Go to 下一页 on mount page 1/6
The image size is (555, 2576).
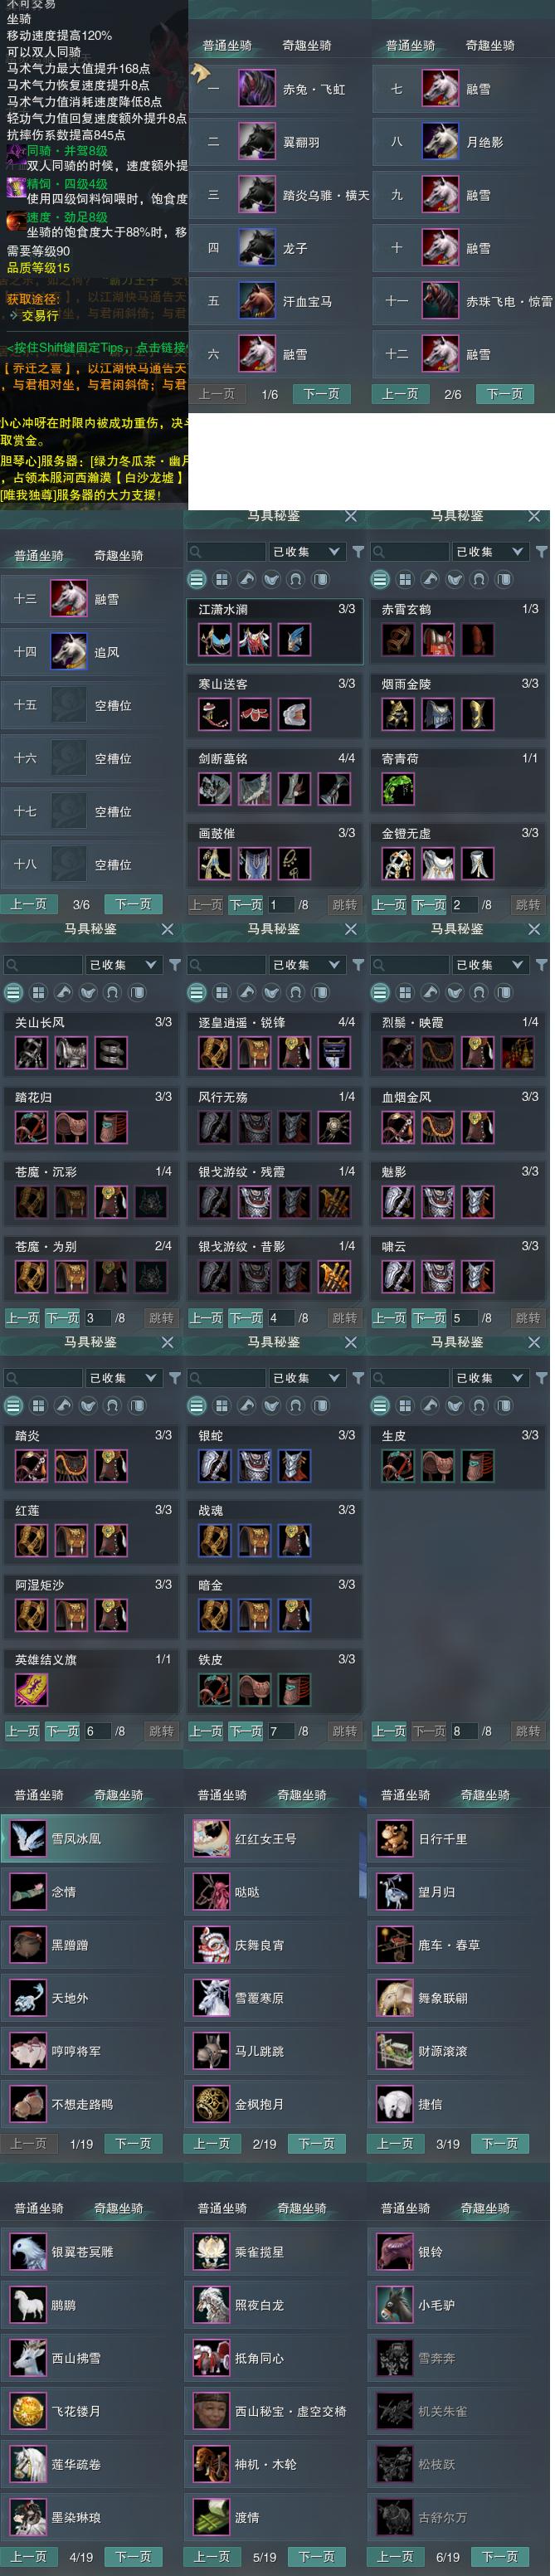[321, 394]
